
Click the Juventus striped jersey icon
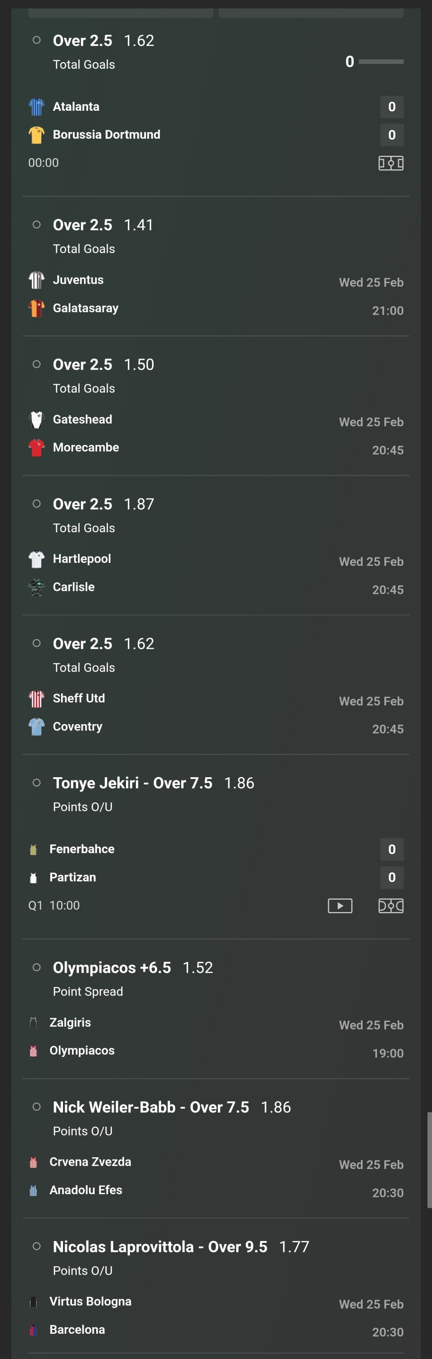click(36, 280)
